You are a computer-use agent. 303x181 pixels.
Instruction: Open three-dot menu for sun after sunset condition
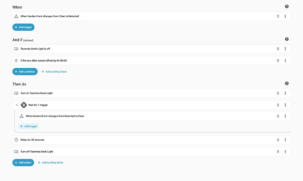[x=285, y=60]
